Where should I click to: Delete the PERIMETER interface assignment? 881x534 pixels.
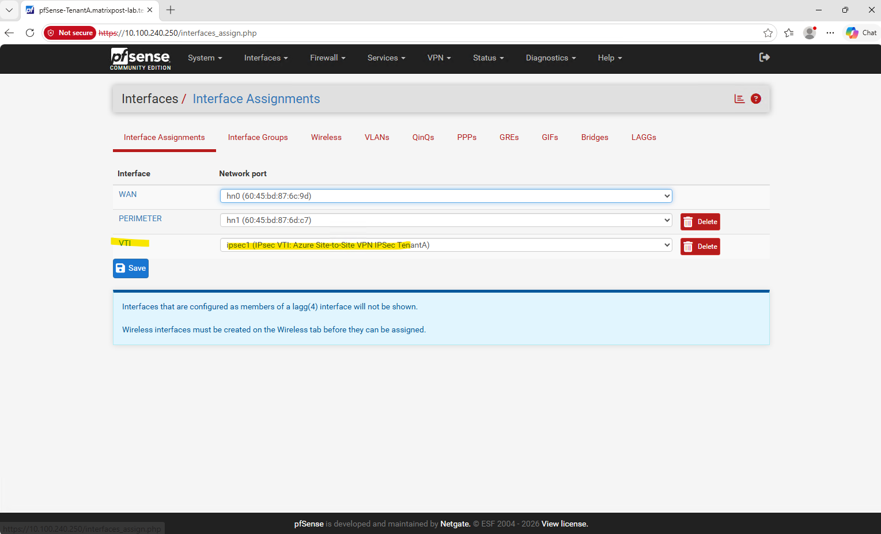pos(700,222)
